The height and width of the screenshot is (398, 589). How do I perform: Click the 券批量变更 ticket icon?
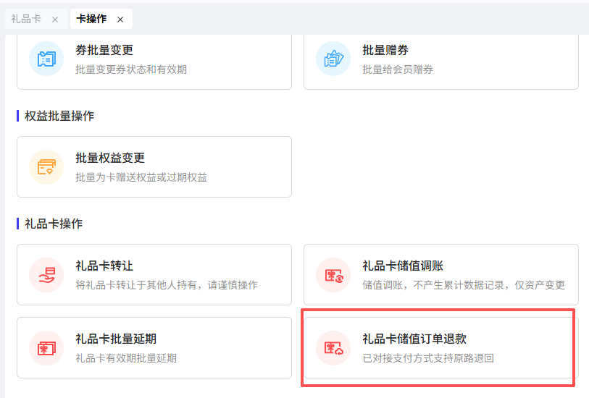[46, 59]
